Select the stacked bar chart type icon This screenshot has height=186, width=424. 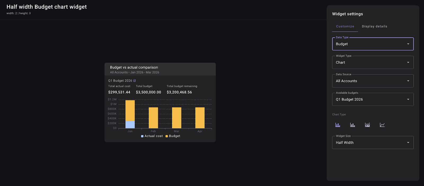(x=338, y=125)
